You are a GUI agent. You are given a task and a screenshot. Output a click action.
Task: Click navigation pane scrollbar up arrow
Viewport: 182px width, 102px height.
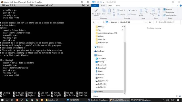[x=125, y=26]
